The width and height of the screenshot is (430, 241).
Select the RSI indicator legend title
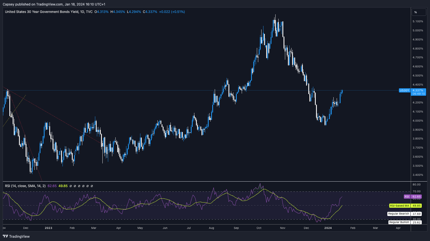(25, 186)
